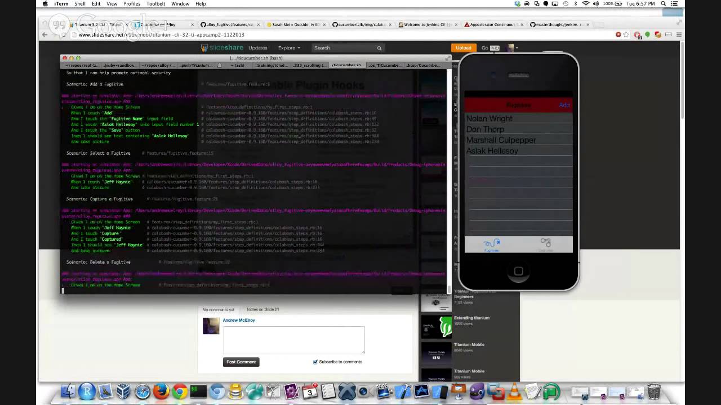Launch Safari compass icon in Dock
Image resolution: width=721 pixels, height=405 pixels.
coord(143,391)
